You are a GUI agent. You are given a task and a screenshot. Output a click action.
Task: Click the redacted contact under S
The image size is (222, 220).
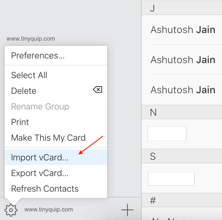171,179
